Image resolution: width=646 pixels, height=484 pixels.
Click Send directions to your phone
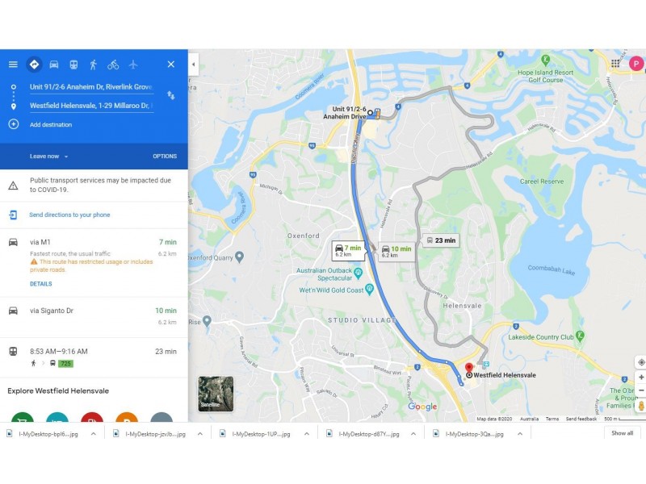click(69, 215)
